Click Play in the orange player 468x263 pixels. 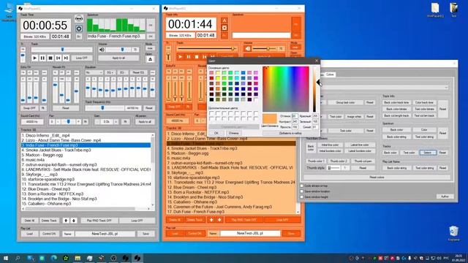181,57
